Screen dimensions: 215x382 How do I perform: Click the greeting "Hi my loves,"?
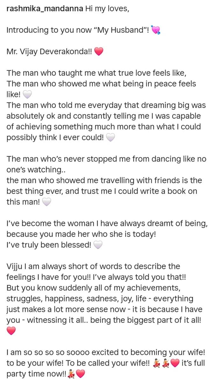[107, 9]
